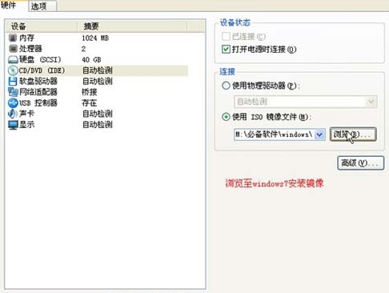389x293 pixels.
Task: Expand the ISO image path dropdown arrow
Action: pos(319,134)
